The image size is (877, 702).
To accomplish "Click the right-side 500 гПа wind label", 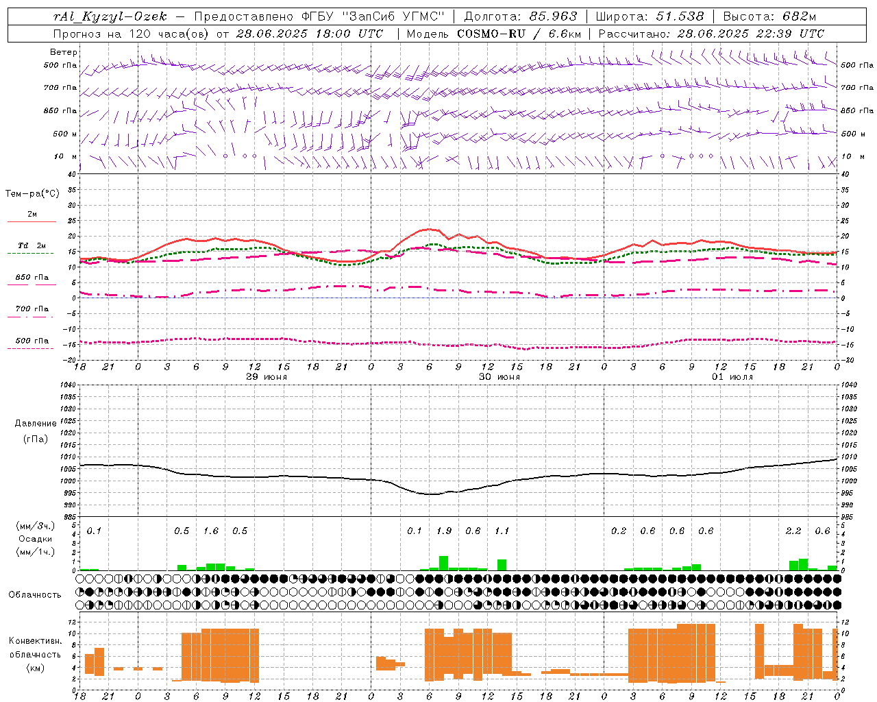I will [x=857, y=65].
